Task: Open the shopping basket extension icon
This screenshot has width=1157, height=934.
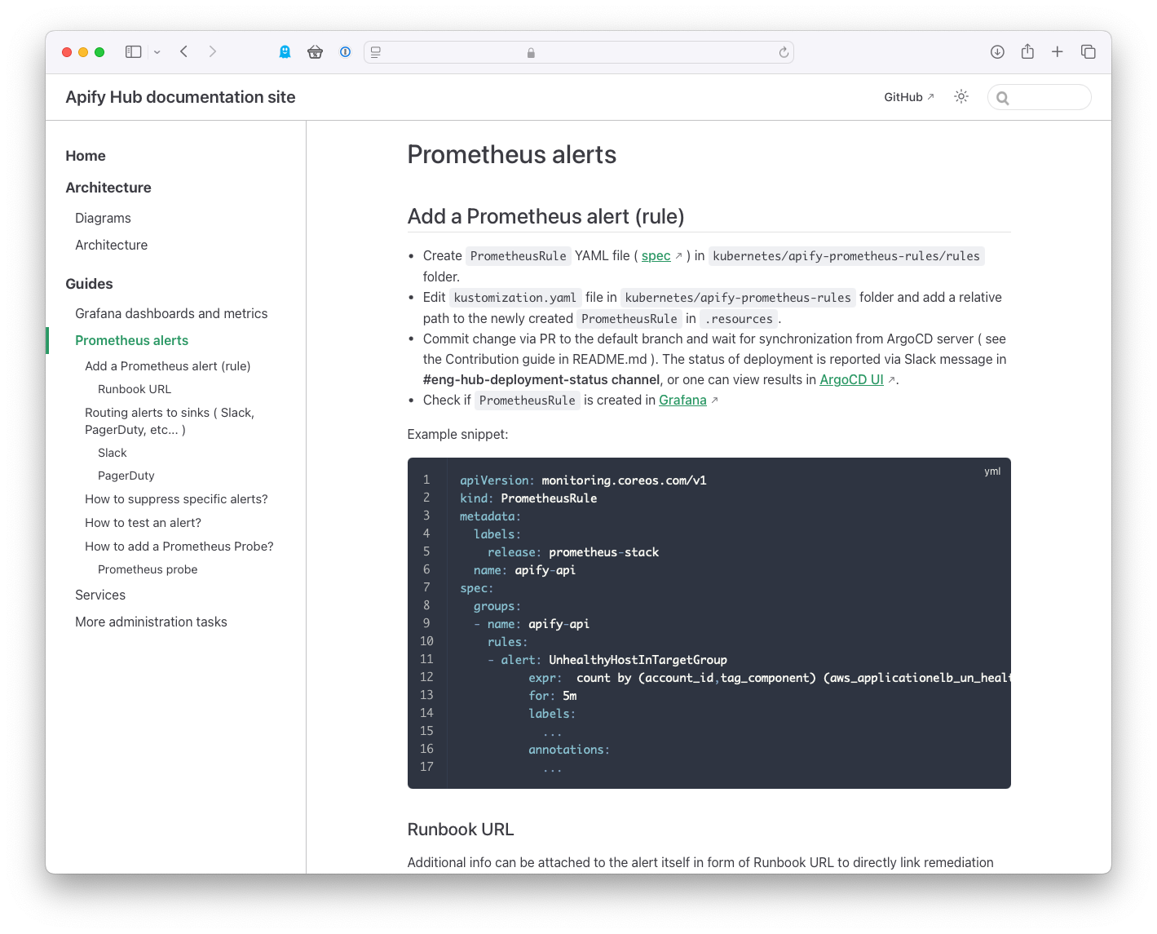Action: pyautogui.click(x=315, y=52)
